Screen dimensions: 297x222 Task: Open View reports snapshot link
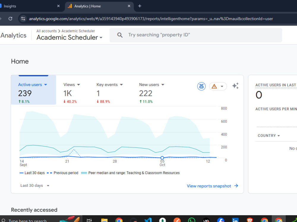click(x=209, y=186)
